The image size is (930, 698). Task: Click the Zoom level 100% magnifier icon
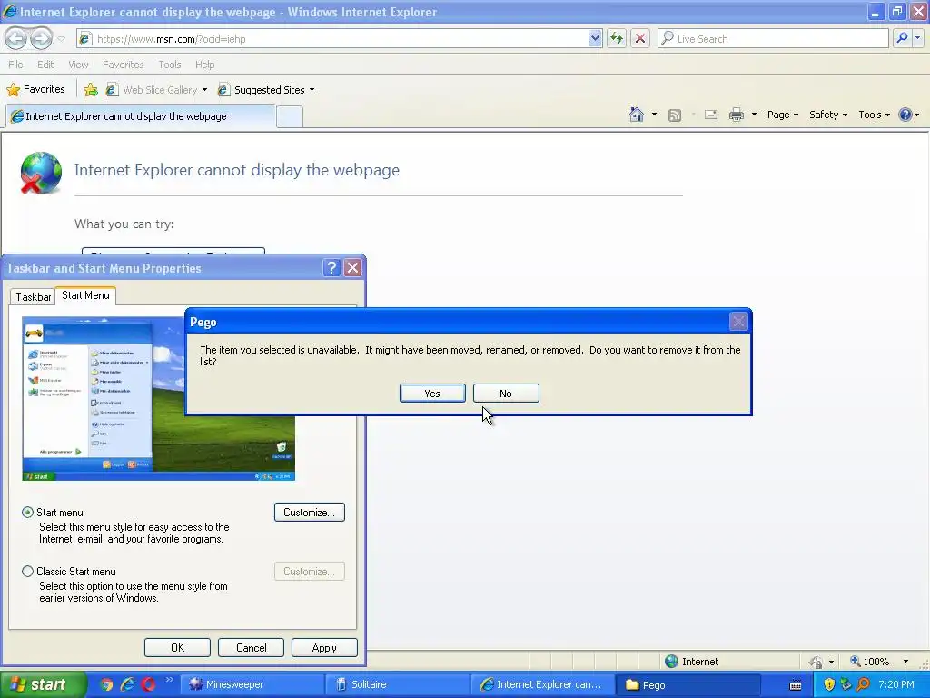(x=856, y=661)
